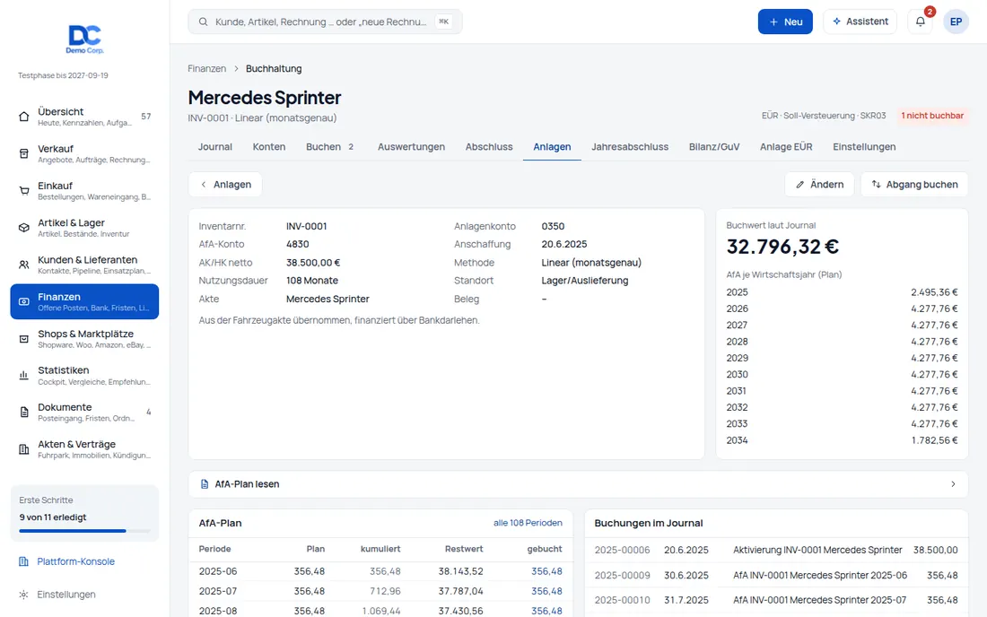The width and height of the screenshot is (987, 617).
Task: Open the gebucht 356,48 link for 2025-06
Action: 546,571
